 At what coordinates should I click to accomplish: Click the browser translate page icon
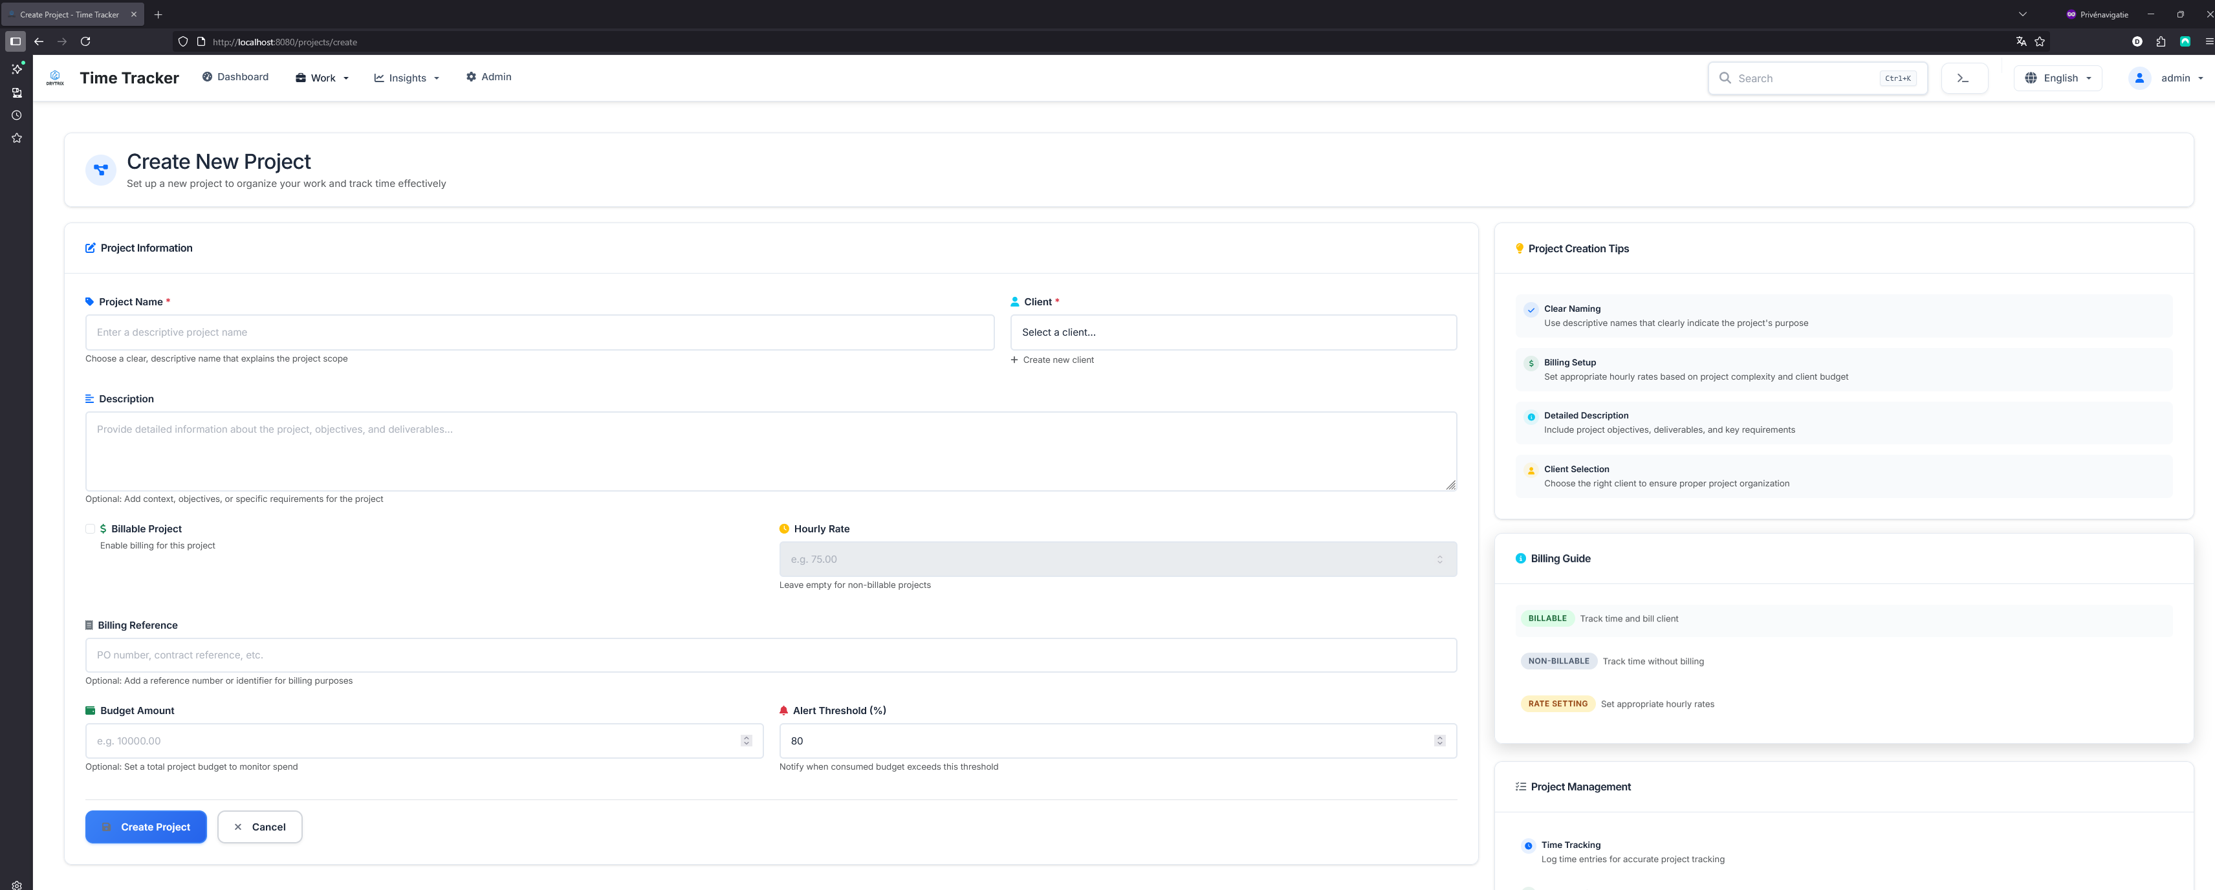click(2021, 41)
